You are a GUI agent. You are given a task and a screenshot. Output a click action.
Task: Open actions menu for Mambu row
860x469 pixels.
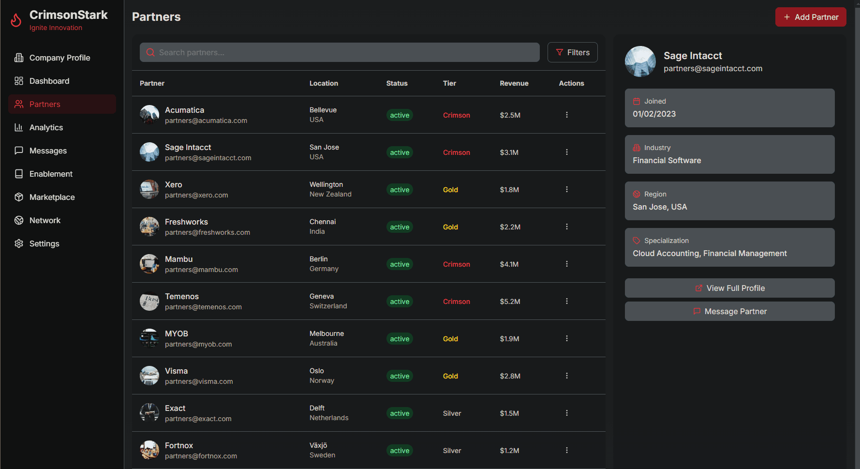click(x=567, y=264)
